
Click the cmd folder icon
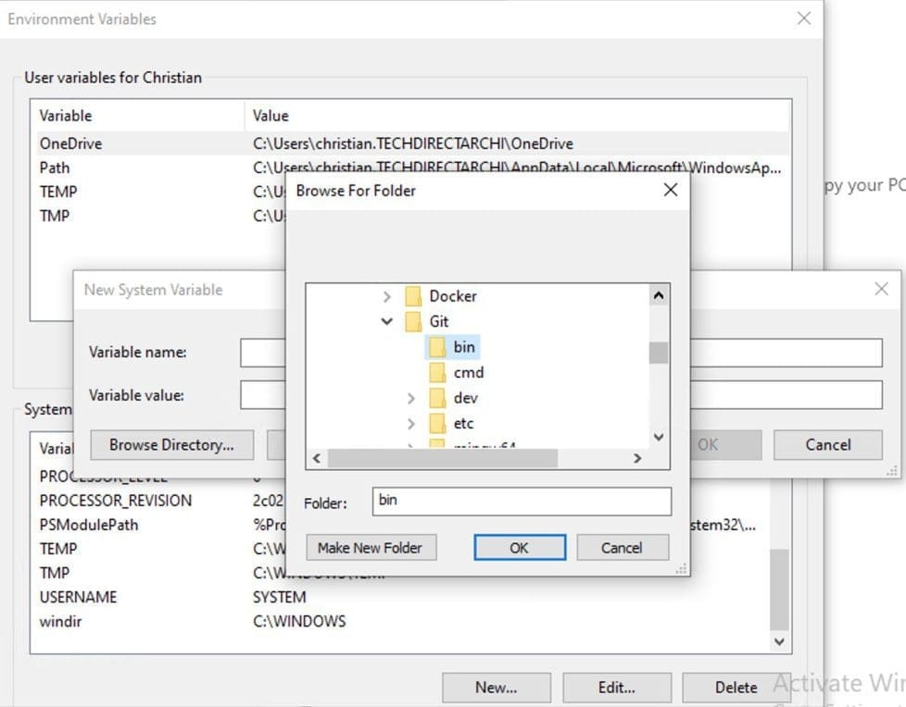coord(437,373)
